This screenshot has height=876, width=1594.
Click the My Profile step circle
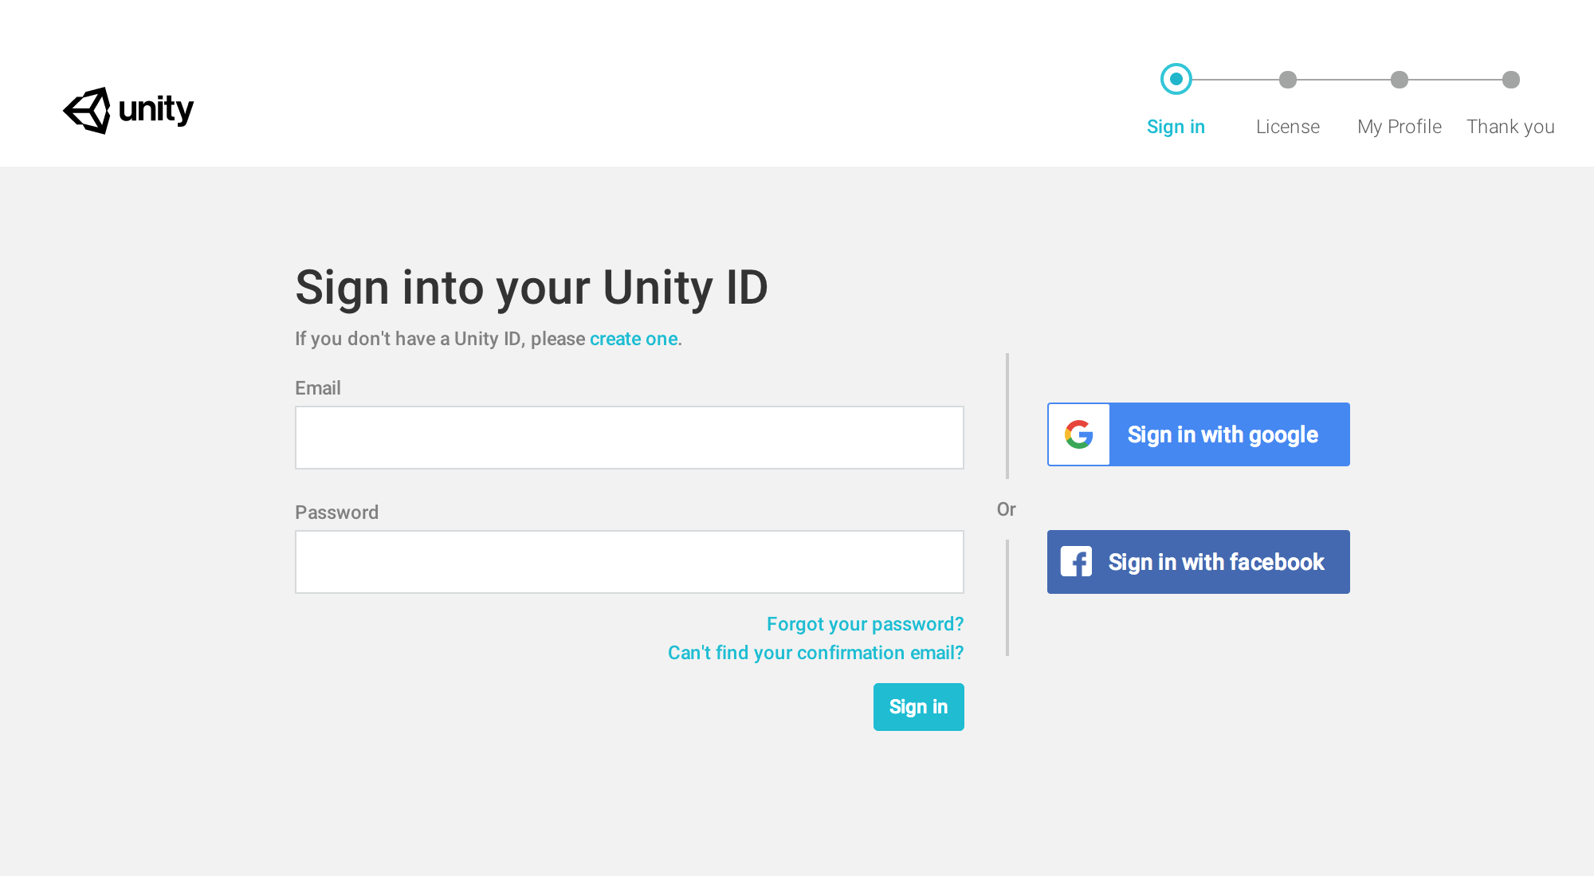1400,79
